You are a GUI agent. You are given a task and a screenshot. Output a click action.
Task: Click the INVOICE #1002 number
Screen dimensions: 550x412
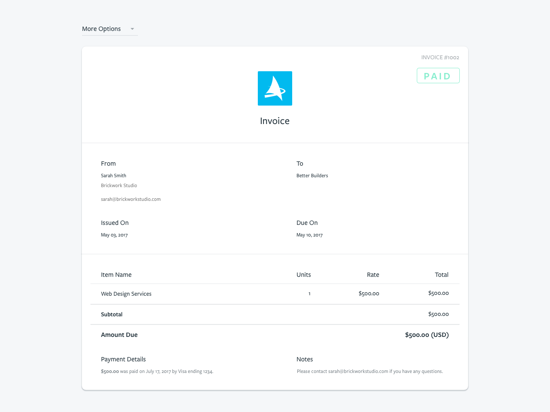coord(440,58)
